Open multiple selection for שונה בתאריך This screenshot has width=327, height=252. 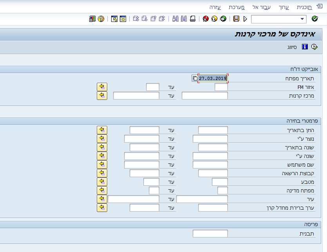[102, 147]
